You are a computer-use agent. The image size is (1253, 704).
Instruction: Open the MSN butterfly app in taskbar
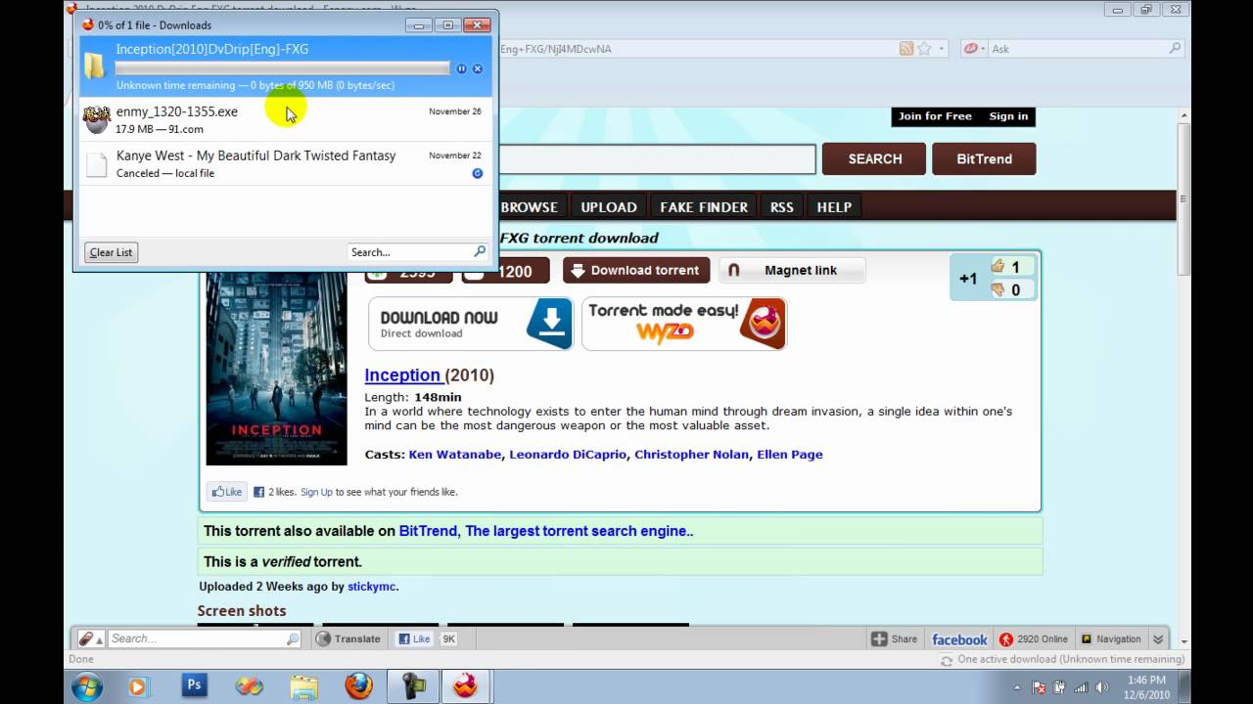[x=249, y=685]
